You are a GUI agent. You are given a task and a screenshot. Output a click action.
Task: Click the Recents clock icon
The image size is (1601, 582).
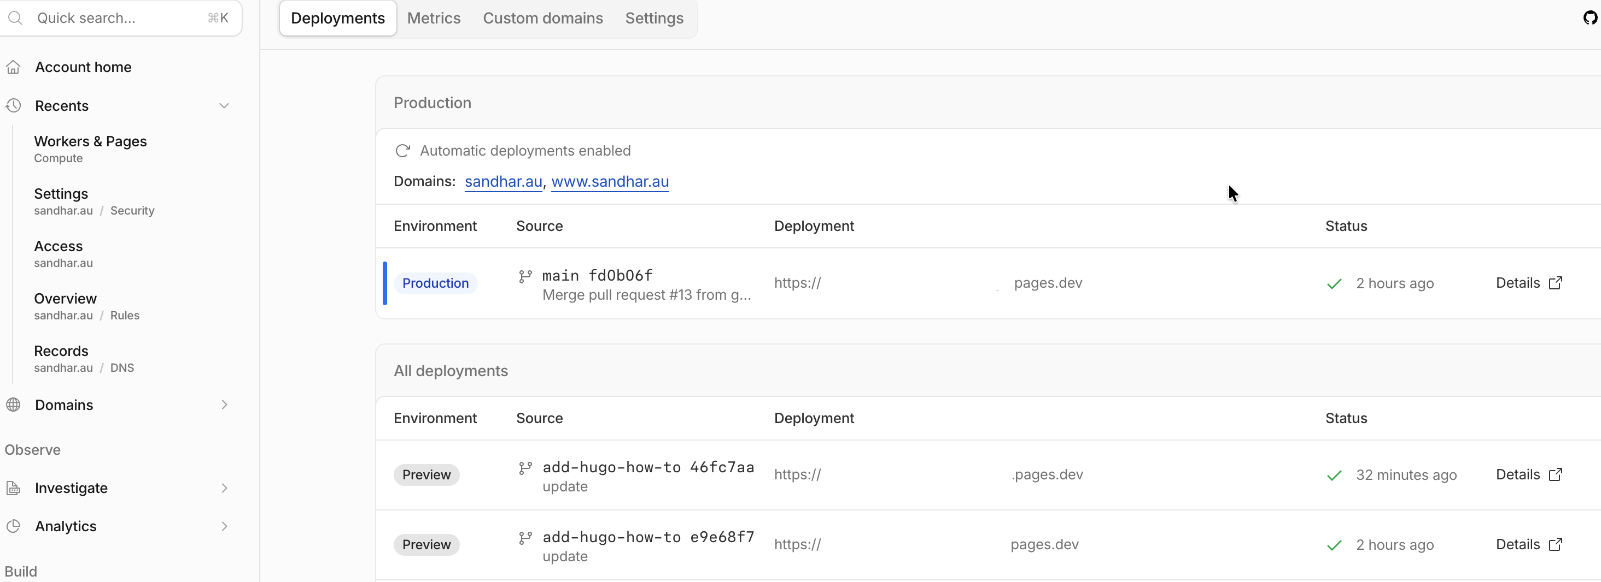[x=14, y=105]
